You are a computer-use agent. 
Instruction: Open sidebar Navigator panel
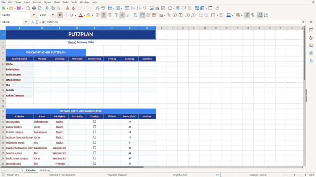click(x=311, y=53)
